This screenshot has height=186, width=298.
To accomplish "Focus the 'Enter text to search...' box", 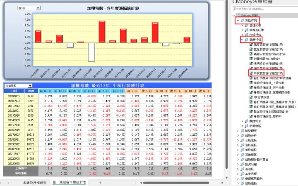I will pos(265,9).
